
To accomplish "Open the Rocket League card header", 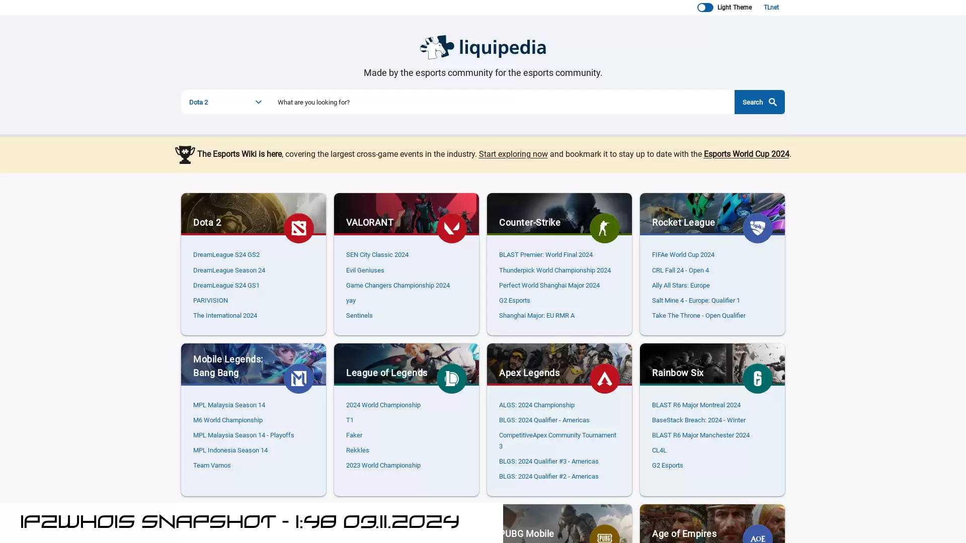I will (x=712, y=214).
